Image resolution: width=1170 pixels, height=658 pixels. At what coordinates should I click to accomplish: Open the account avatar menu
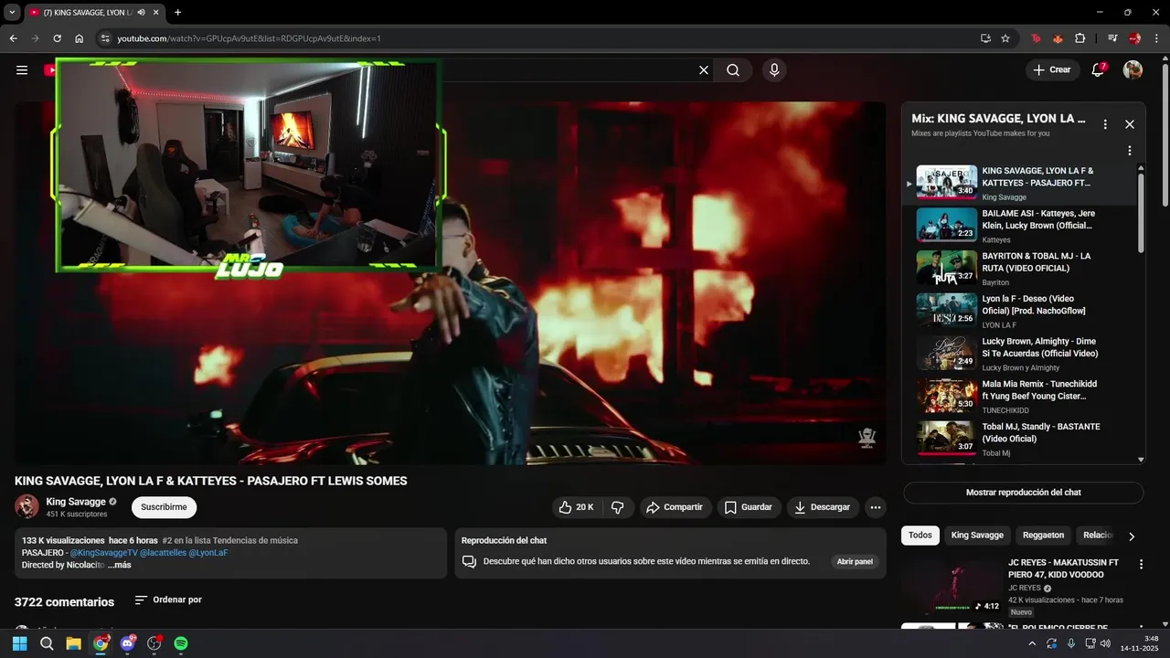pos(1133,69)
